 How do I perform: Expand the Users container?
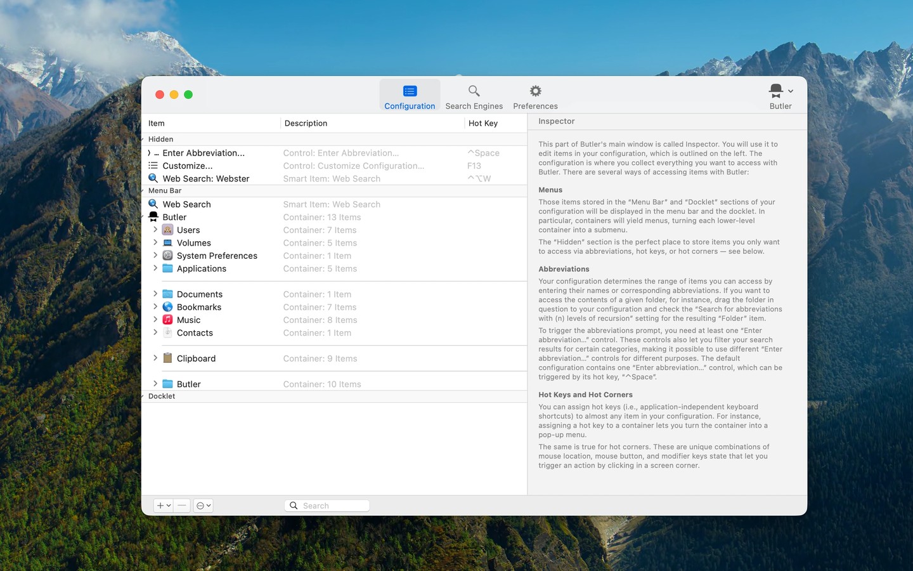click(155, 230)
